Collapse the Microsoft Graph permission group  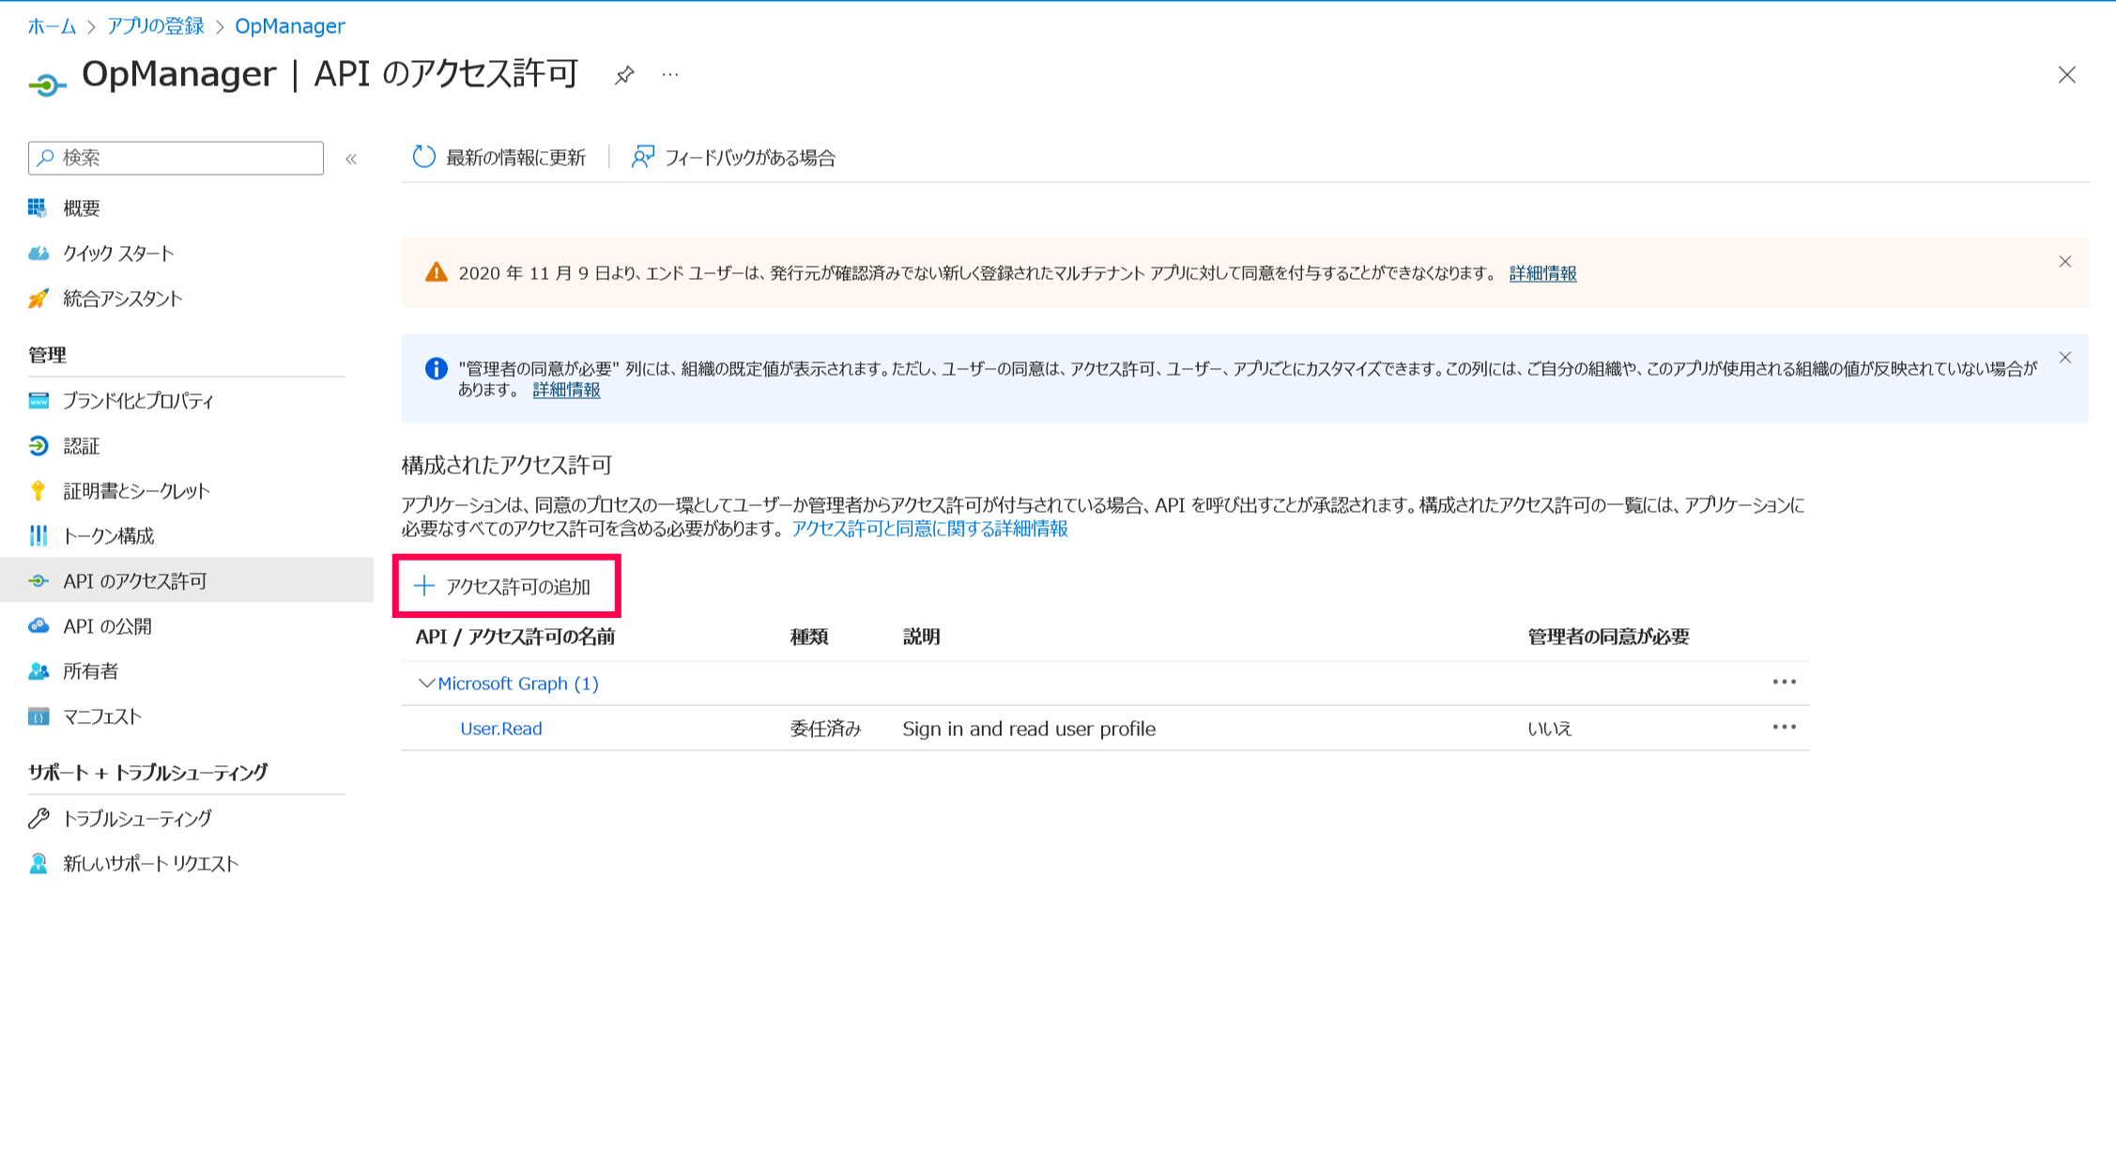pos(425,683)
